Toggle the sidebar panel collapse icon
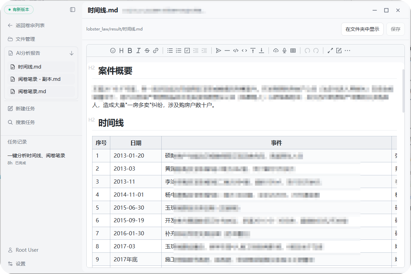 click(73, 10)
